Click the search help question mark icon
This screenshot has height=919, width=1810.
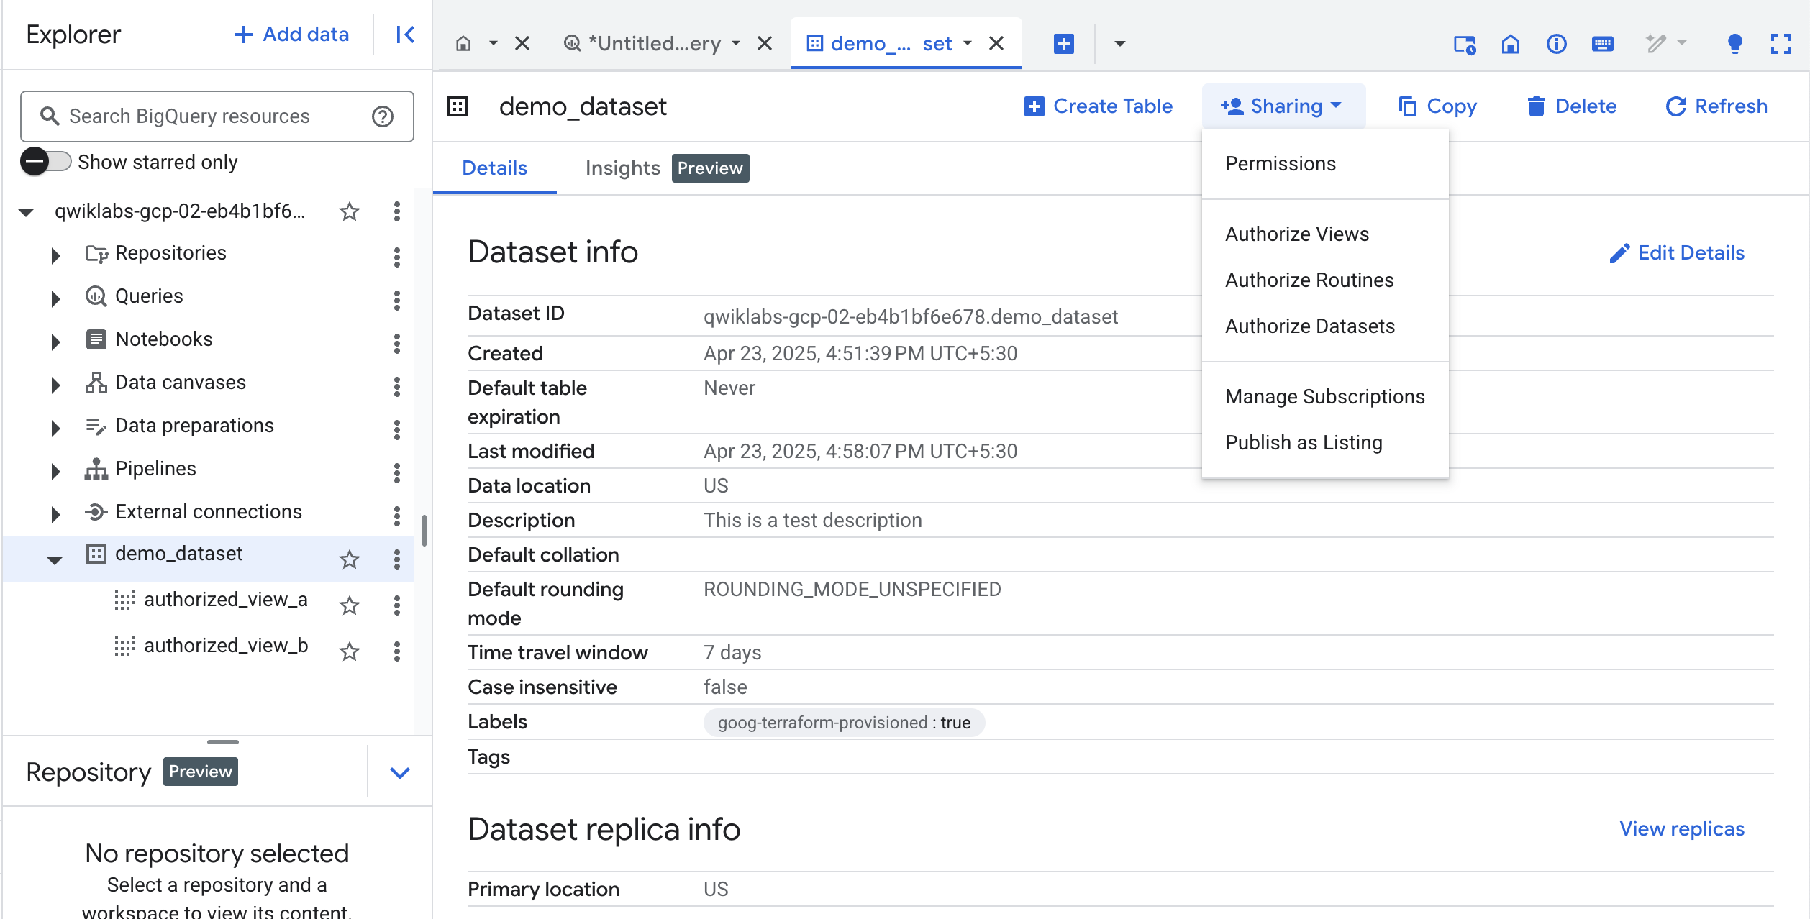(x=383, y=116)
